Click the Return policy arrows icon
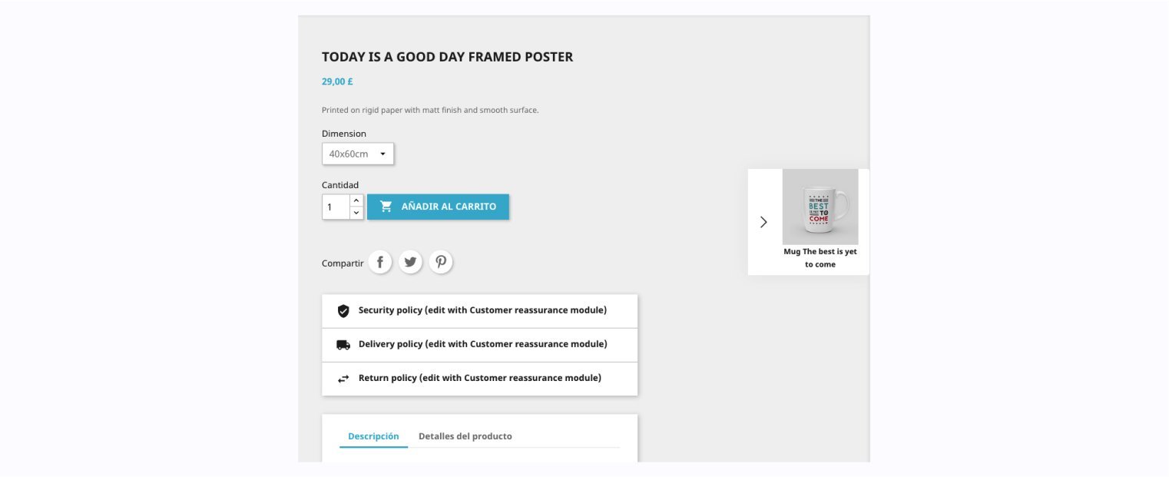 [343, 379]
